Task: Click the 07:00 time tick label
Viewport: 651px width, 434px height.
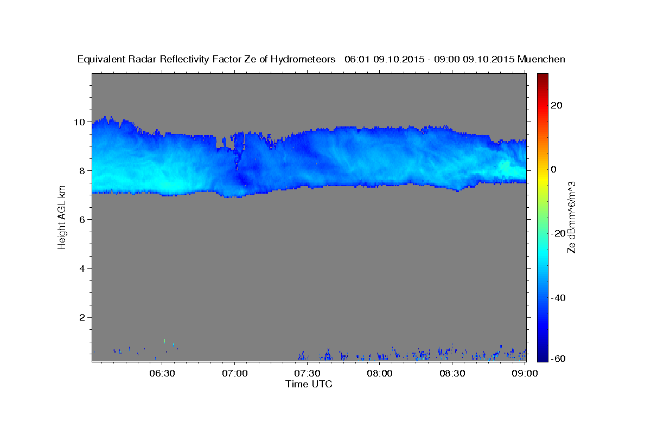Action: 234,373
